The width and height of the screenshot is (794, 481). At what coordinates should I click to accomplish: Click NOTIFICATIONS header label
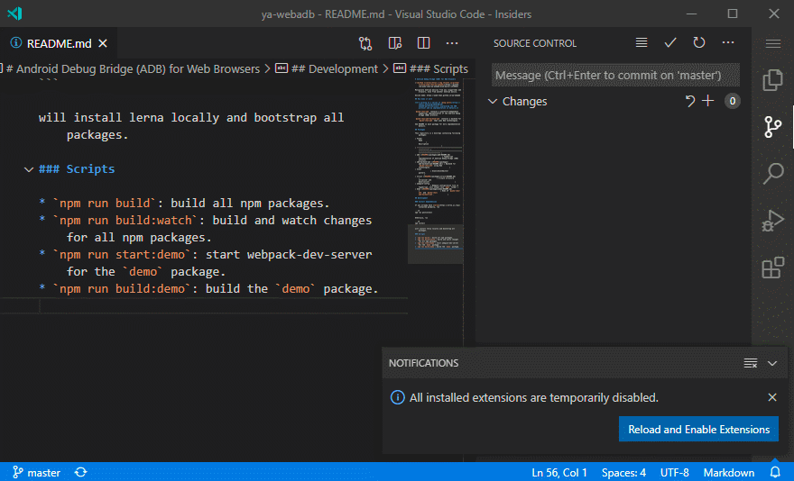pyautogui.click(x=423, y=363)
